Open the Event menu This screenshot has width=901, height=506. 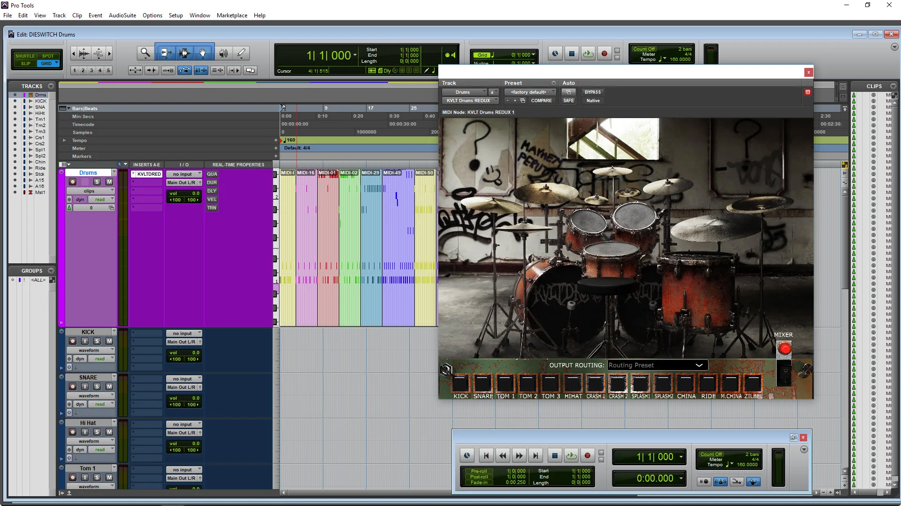95,15
